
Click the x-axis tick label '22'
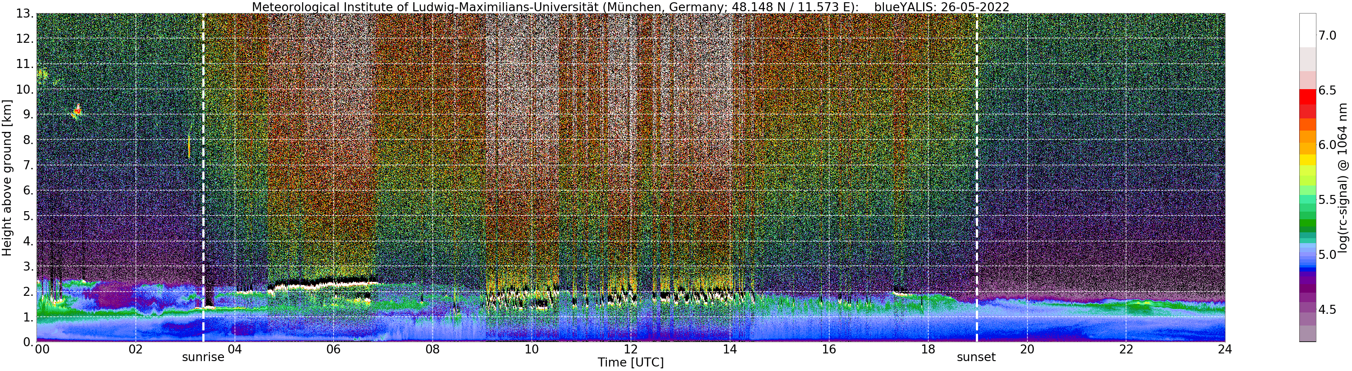[1126, 349]
